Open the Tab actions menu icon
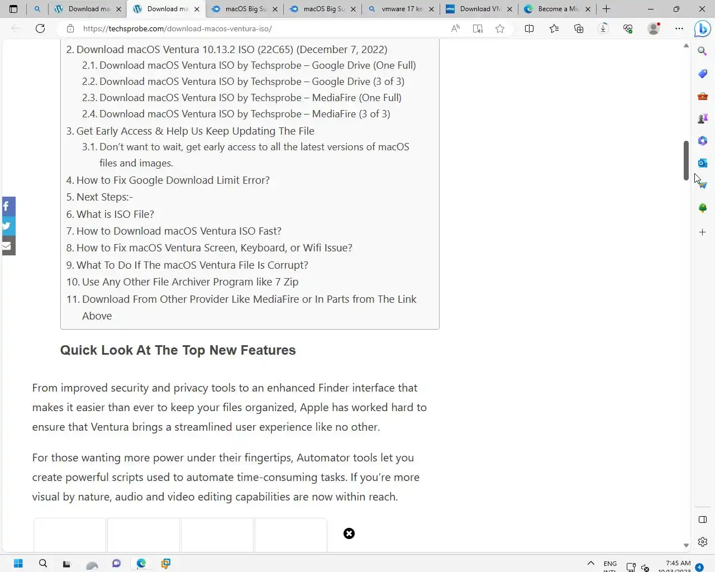The image size is (715, 572). pyautogui.click(x=13, y=9)
